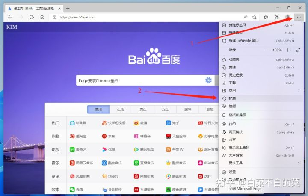Select 性能 in the menu

tap(261, 106)
